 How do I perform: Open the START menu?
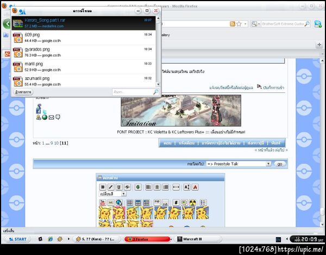point(18,239)
